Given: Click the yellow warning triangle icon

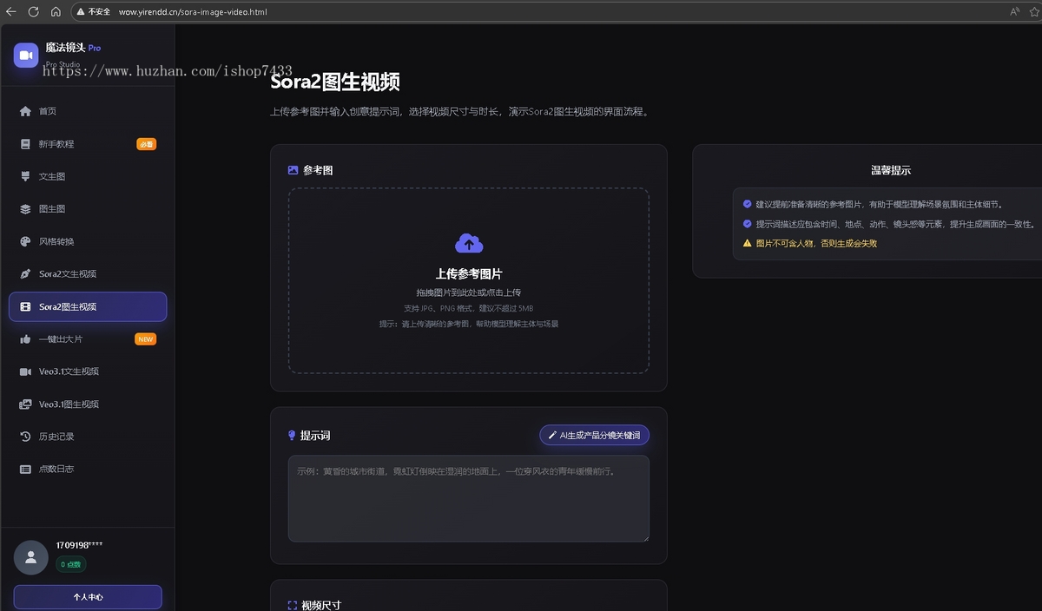Looking at the screenshot, I should 747,244.
